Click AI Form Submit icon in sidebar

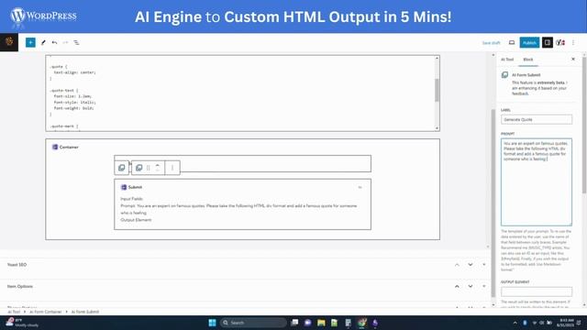coord(504,75)
